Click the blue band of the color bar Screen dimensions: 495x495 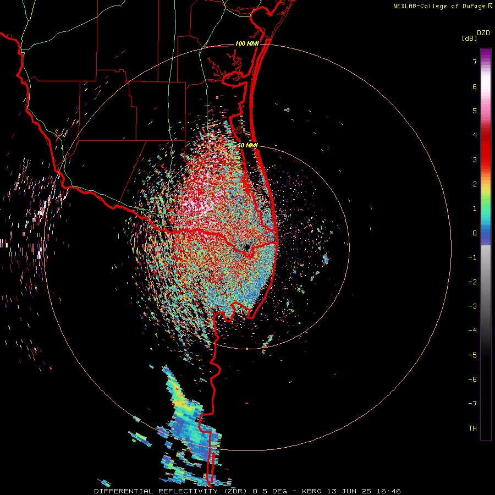tap(486, 234)
